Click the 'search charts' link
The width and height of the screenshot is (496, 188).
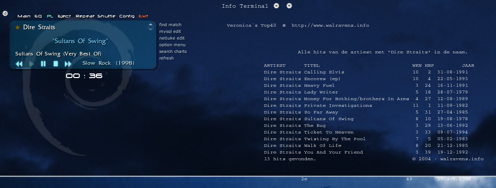(173, 51)
